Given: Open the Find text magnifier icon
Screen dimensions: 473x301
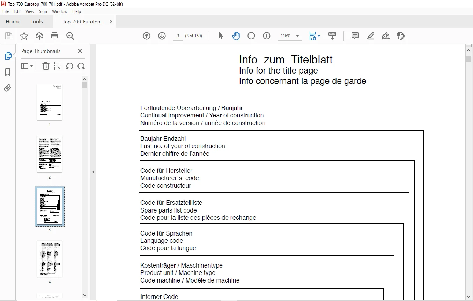Looking at the screenshot, I should pos(70,36).
